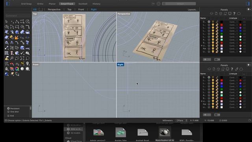Click the link icon in lower Panels
The height and width of the screenshot is (142, 252).
point(236,69)
